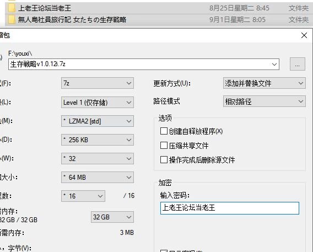313x252 pixels.
Task: Click the F:\youxi\ path text
Action: pyautogui.click(x=20, y=53)
